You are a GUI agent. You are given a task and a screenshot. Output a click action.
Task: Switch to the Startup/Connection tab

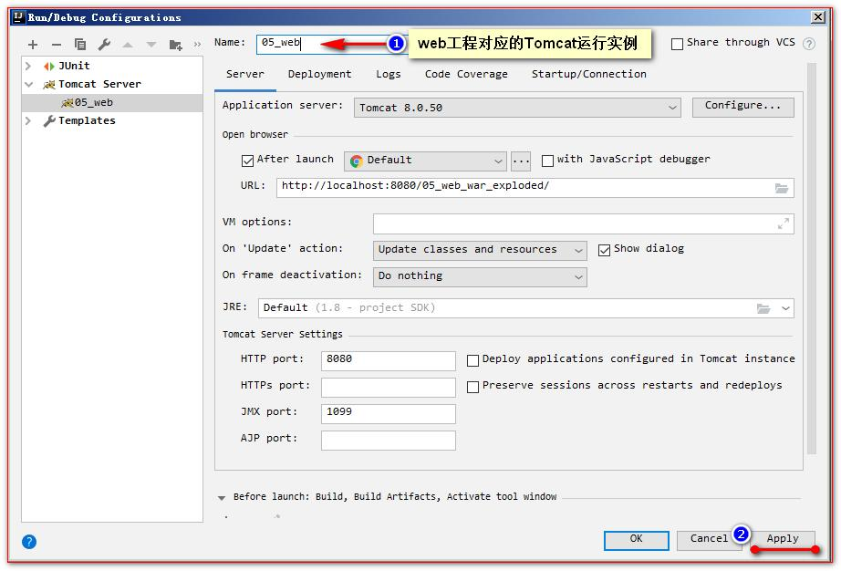click(589, 74)
